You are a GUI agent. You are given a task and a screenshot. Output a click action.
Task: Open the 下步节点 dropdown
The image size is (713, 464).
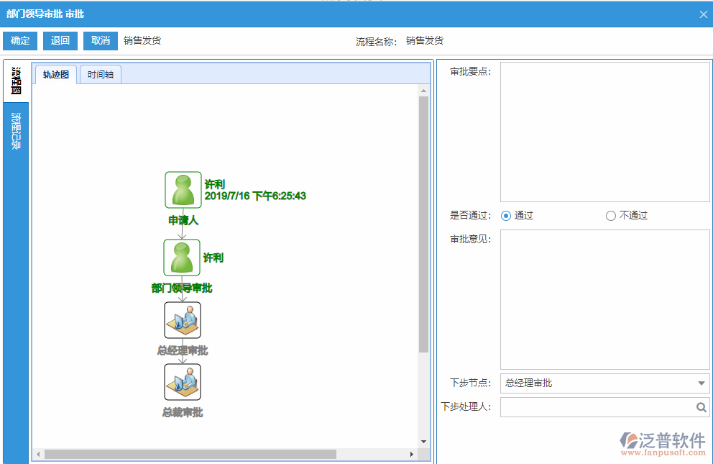point(701,383)
